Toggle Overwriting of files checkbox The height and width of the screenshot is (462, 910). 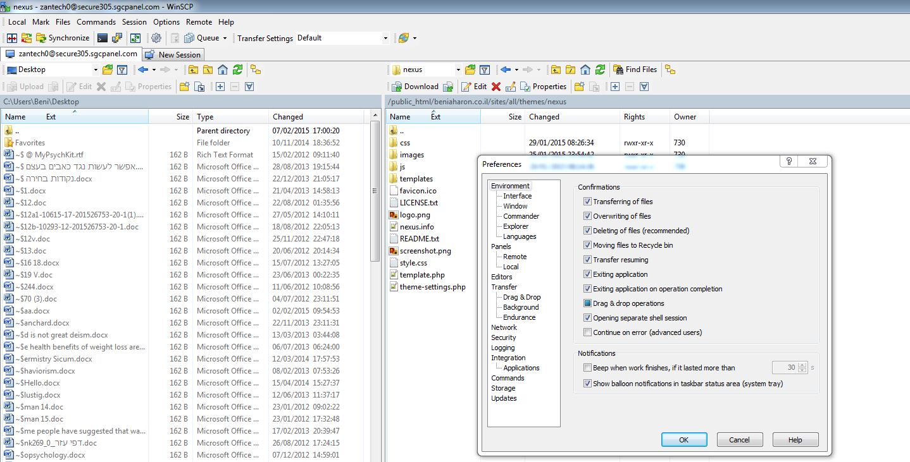tap(588, 216)
